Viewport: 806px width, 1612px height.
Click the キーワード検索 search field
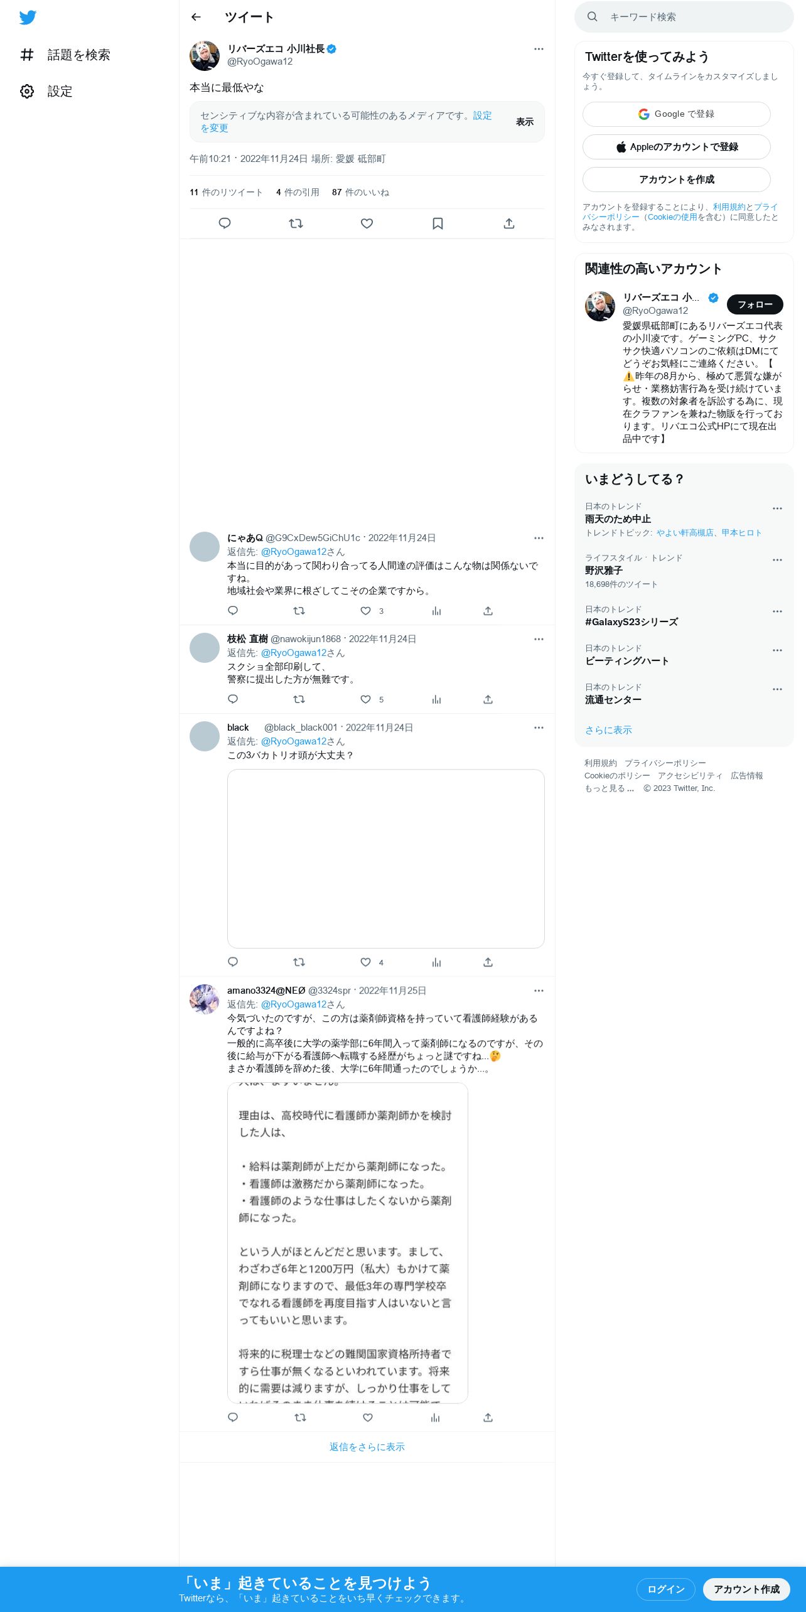tap(684, 17)
